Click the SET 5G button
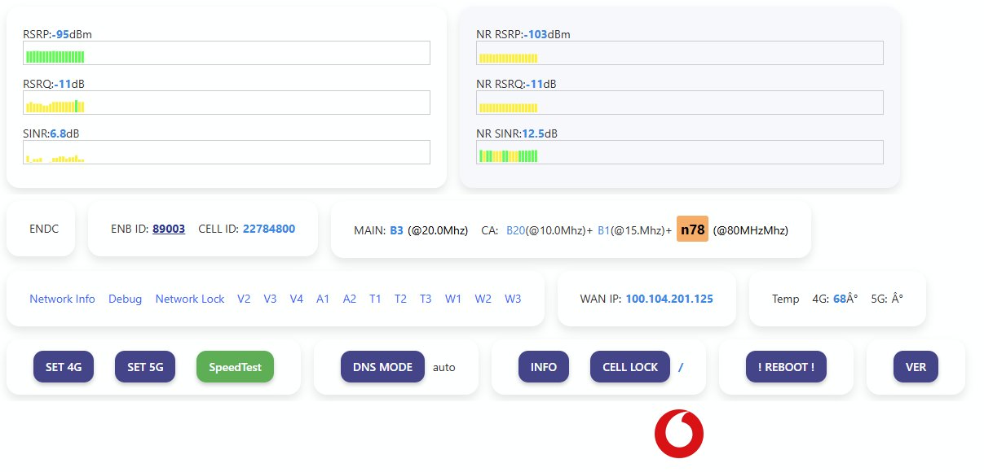This screenshot has width=984, height=472. pyautogui.click(x=145, y=367)
